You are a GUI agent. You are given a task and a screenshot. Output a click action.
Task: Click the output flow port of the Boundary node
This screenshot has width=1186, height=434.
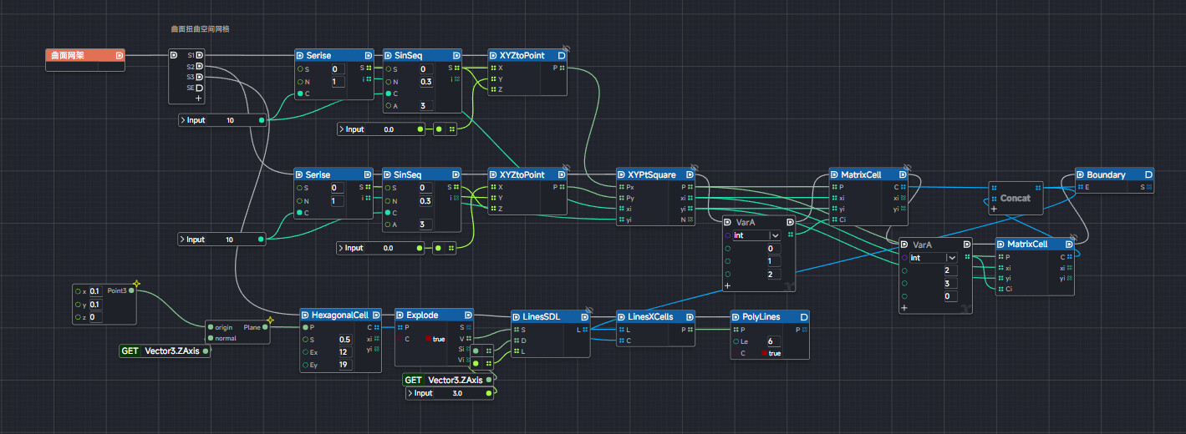click(1148, 175)
